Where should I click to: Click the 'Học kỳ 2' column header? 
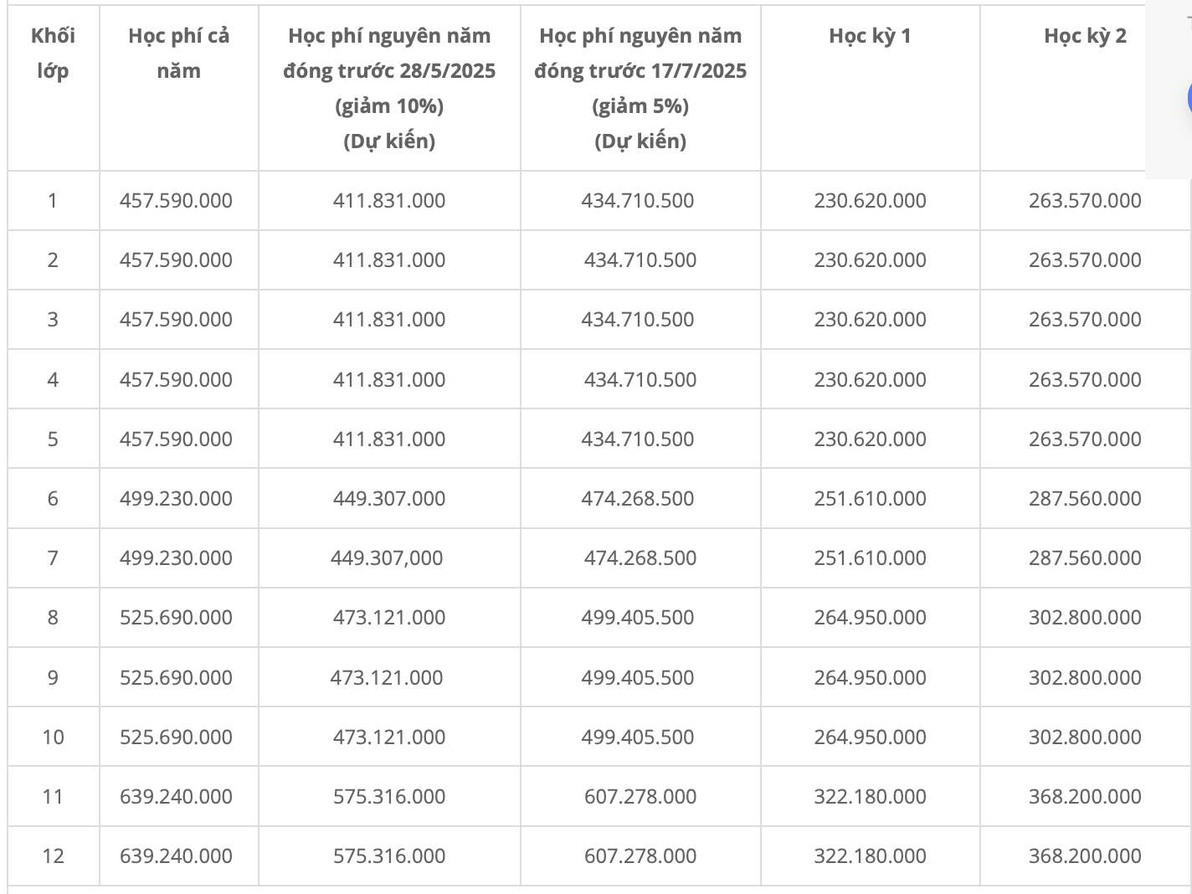pyautogui.click(x=1085, y=35)
